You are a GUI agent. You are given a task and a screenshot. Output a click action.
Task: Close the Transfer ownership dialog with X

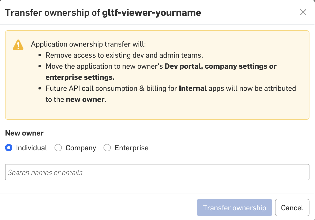pyautogui.click(x=303, y=12)
